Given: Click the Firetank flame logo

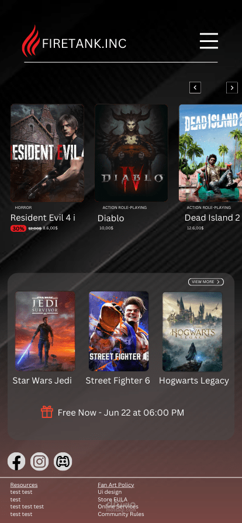Looking at the screenshot, I should point(31,41).
